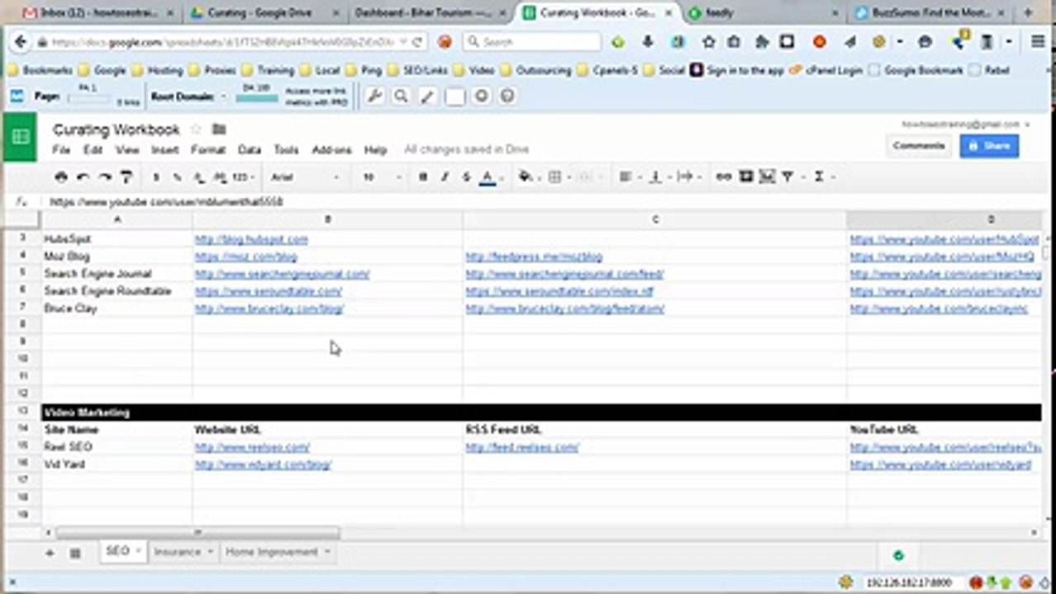Switch to the Home Improvement sheet tab
1056x594 pixels.
pyautogui.click(x=272, y=551)
